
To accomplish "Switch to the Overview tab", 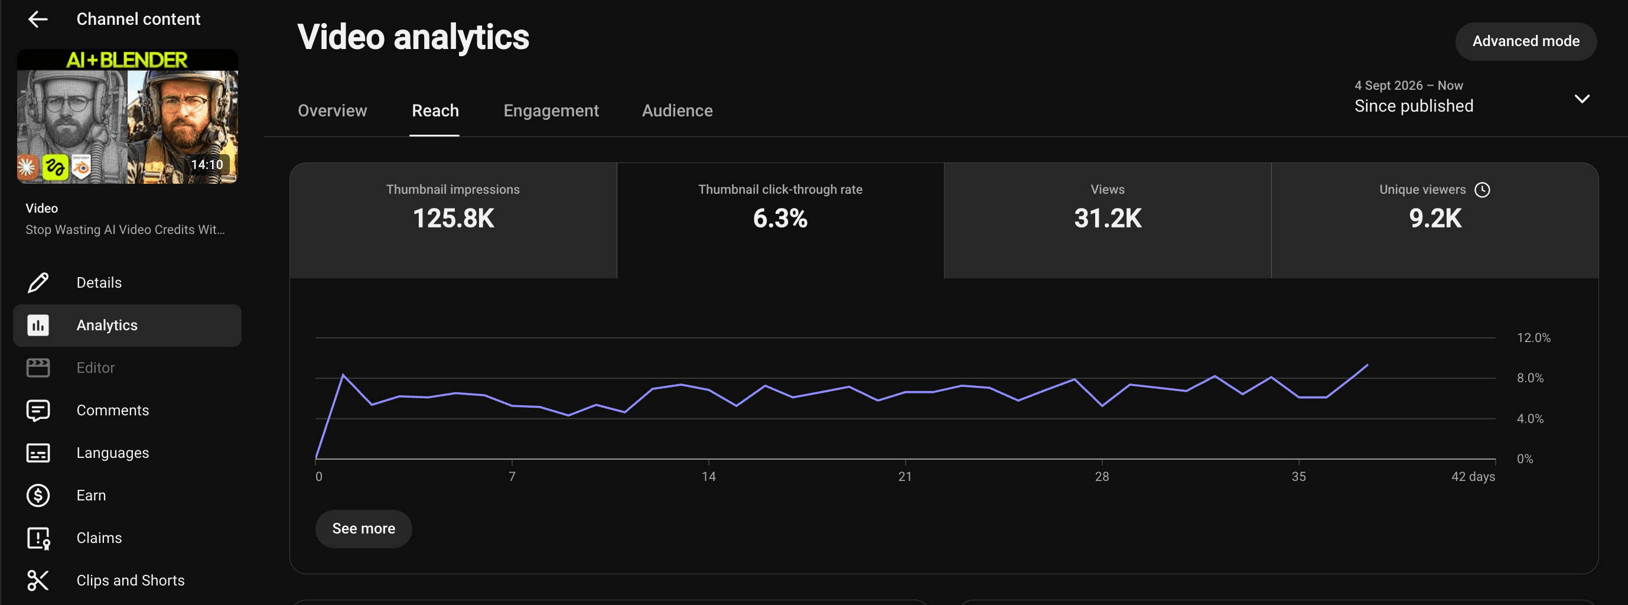I will tap(332, 110).
